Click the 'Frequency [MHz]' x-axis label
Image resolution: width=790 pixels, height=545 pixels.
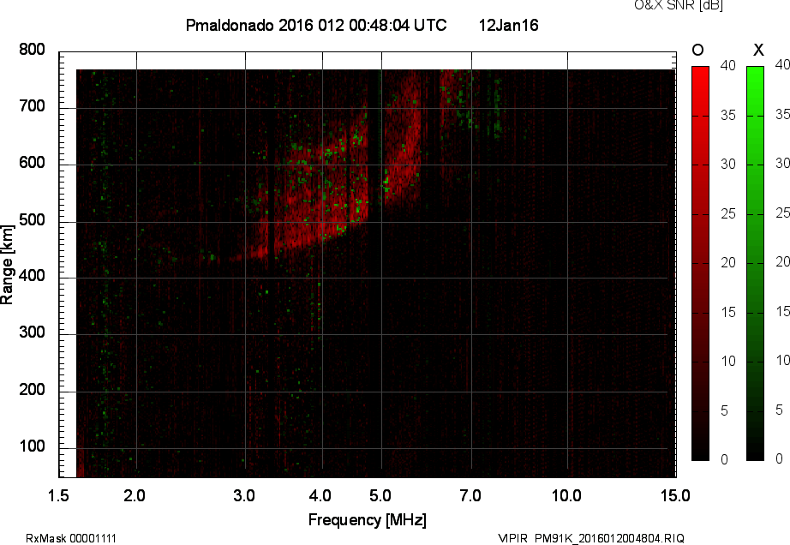coord(368,520)
